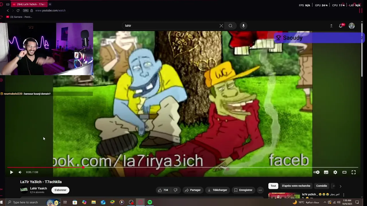Toggle the browser VPN badge
Viewport: 367px width, 206px height.
pyautogui.click(x=26, y=11)
